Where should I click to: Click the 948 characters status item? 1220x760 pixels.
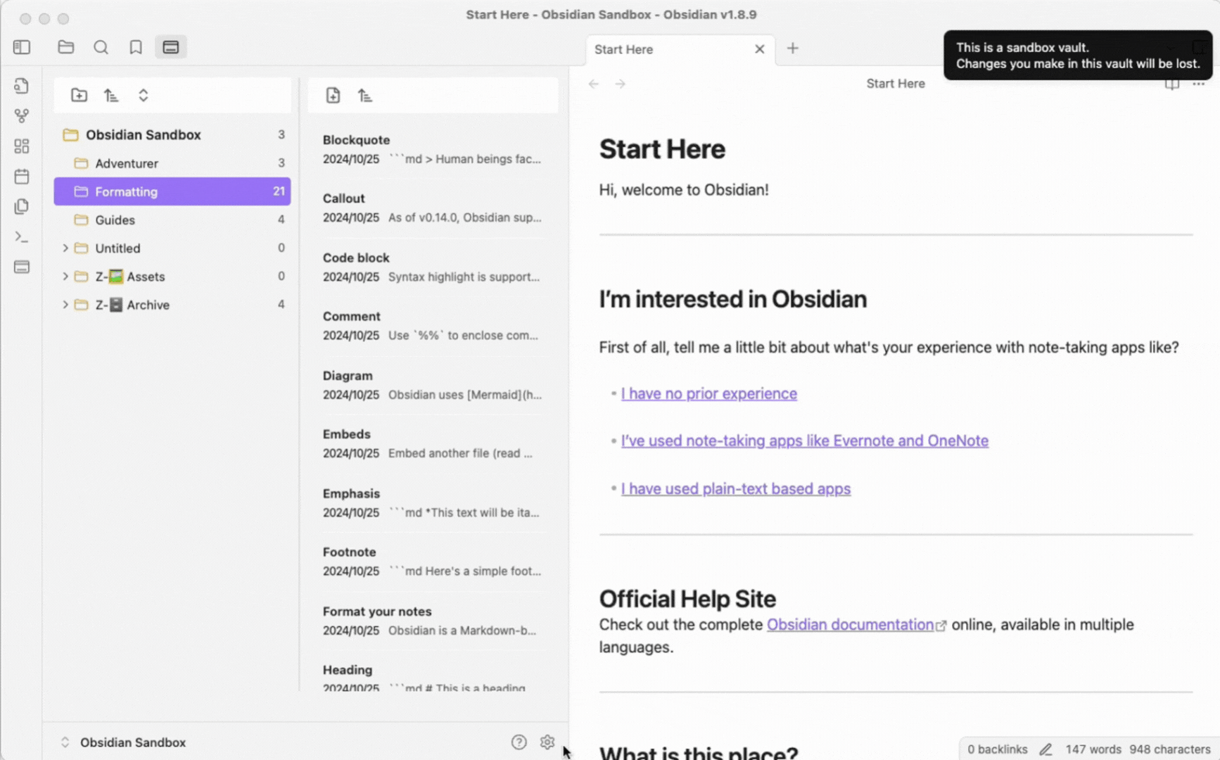coord(1169,749)
